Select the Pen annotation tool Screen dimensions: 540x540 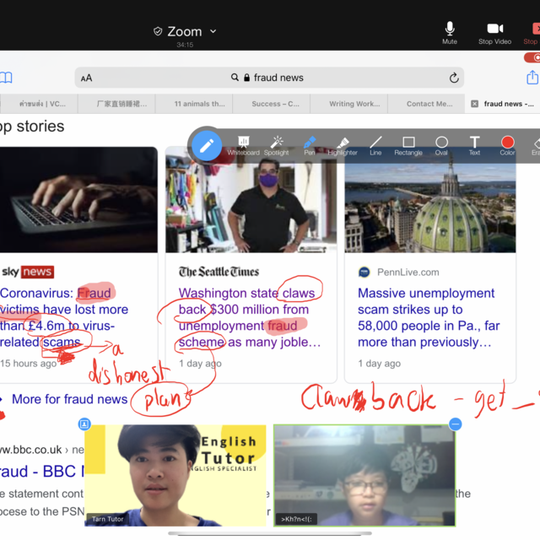coord(310,146)
